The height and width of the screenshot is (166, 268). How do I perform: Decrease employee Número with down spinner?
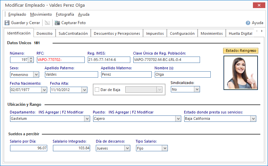(x=31, y=61)
